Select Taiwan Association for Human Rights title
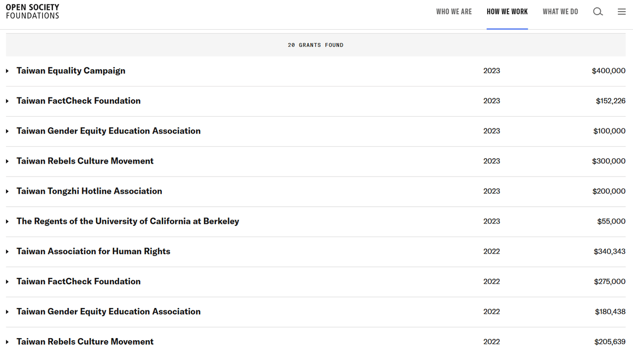Viewport: 633px width, 351px height. point(93,252)
